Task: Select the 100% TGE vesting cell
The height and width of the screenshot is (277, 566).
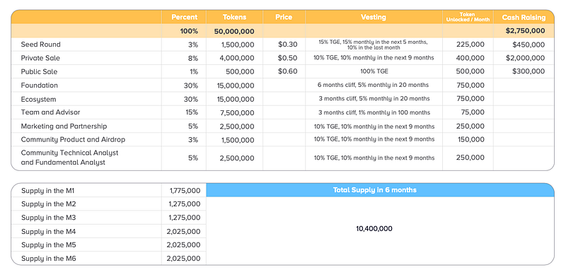Action: [x=374, y=71]
